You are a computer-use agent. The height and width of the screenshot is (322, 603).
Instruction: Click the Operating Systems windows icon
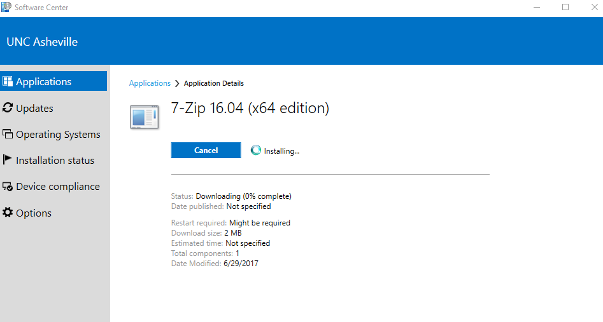coord(8,134)
